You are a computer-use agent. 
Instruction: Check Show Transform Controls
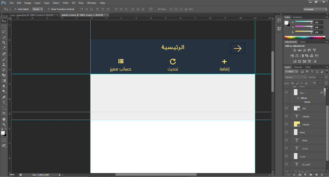[x=49, y=9]
